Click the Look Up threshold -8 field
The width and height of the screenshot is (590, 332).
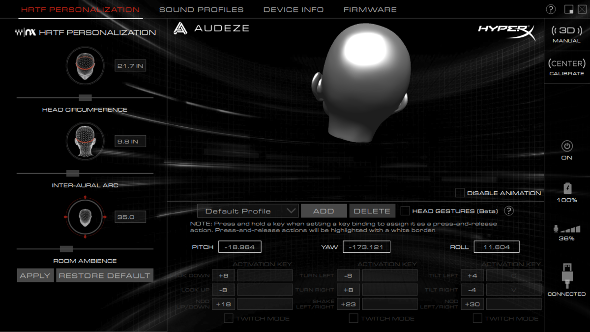223,290
